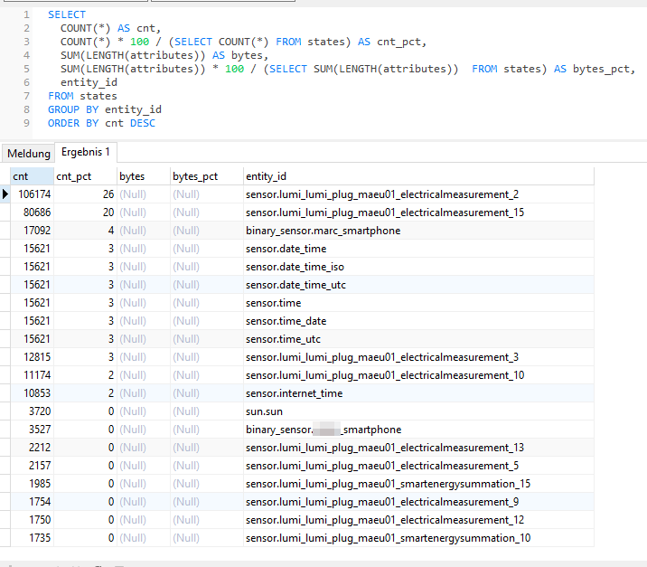This screenshot has height=567, width=647.
Task: Select the current row arrow indicator
Action: [5, 194]
